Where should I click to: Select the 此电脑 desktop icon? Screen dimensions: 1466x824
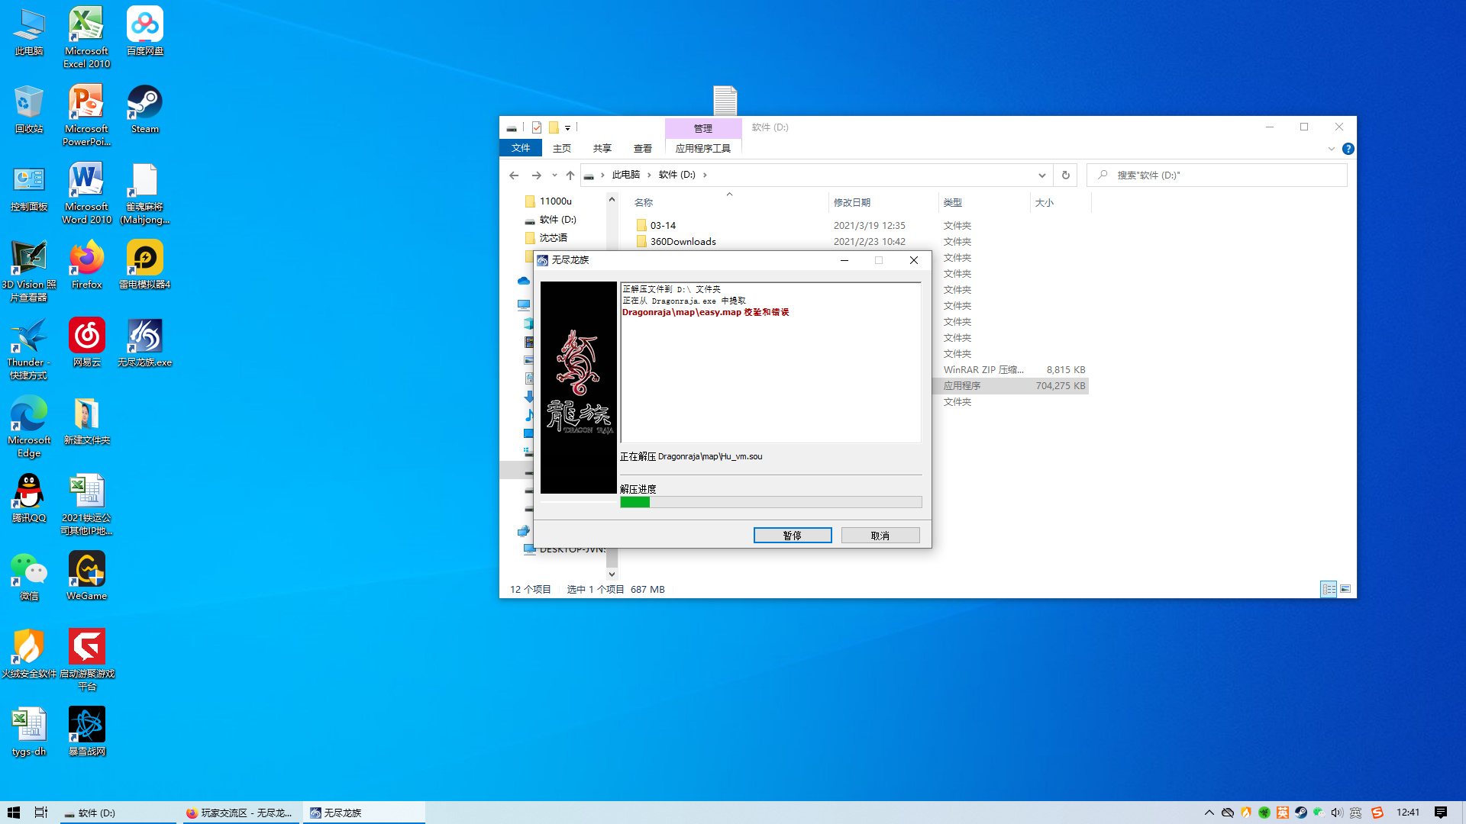pos(29,31)
